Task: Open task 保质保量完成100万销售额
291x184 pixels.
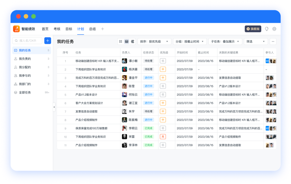Action: tap(91, 128)
